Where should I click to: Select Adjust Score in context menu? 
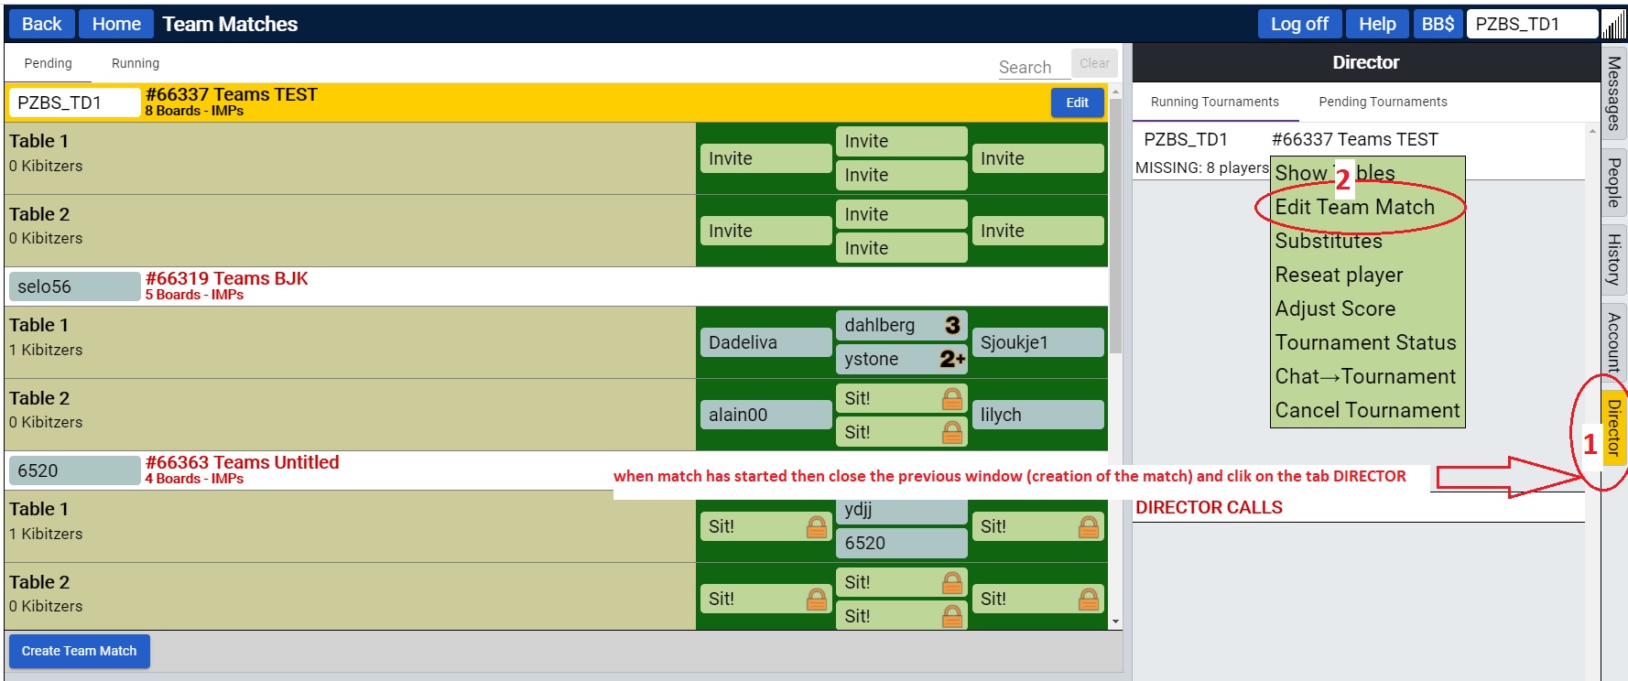tap(1335, 309)
